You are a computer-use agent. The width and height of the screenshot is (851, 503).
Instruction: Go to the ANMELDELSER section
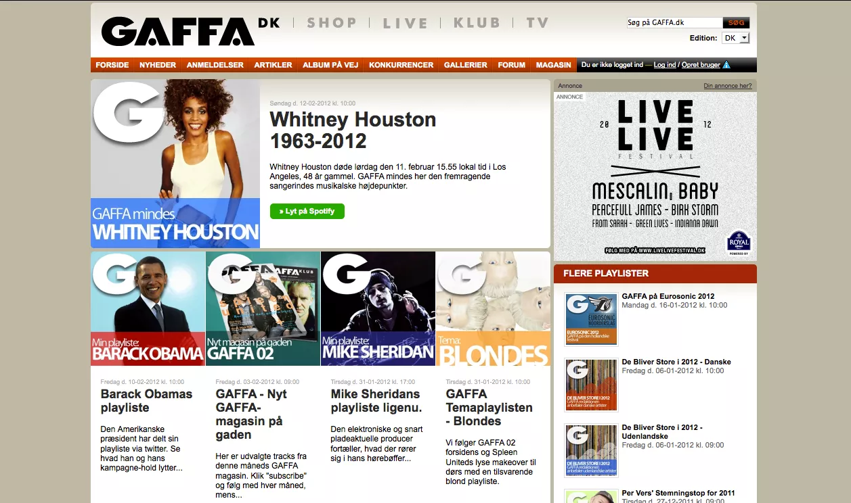[x=215, y=65]
